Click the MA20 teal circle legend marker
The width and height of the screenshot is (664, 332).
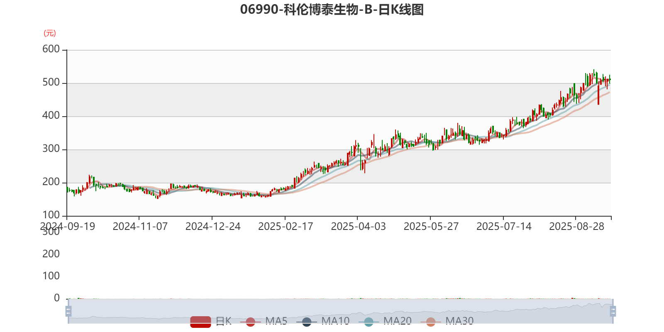369,322
